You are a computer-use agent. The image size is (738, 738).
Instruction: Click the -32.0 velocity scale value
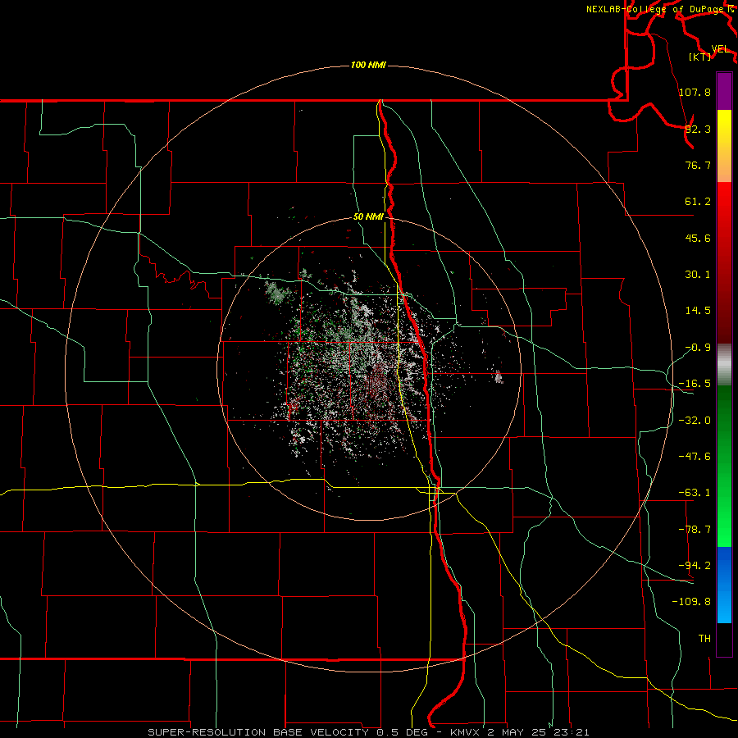click(x=695, y=421)
